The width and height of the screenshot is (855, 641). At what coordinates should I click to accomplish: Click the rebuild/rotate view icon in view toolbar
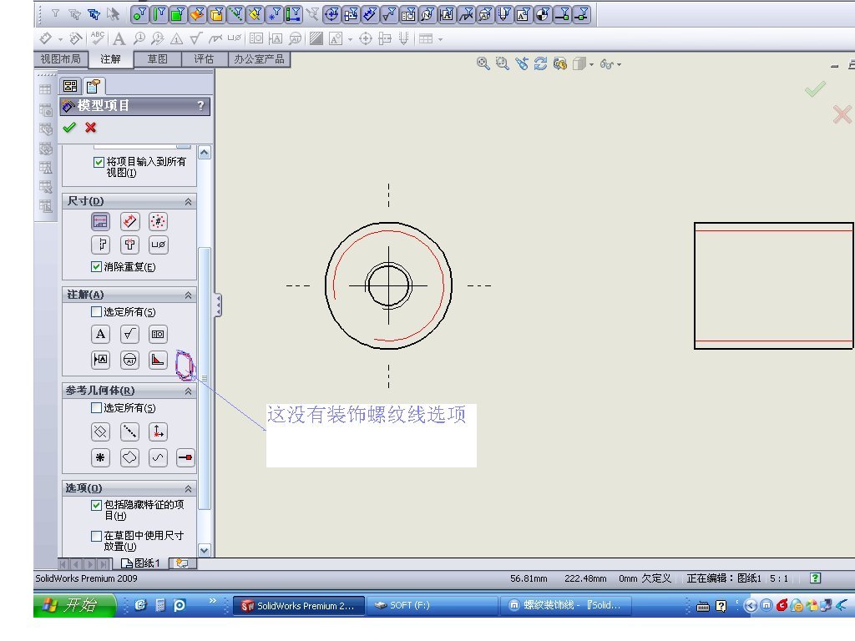pos(540,63)
